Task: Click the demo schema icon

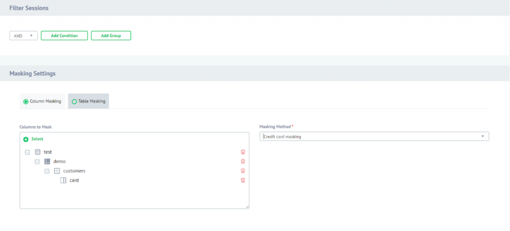Action: [x=47, y=161]
